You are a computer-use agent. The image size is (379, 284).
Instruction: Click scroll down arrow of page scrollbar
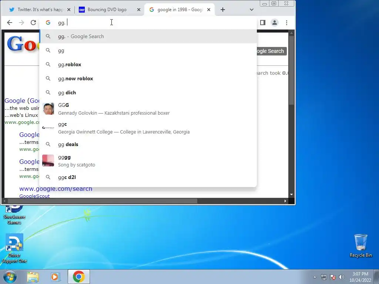[291, 195]
